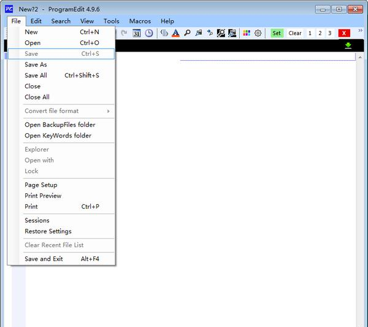The image size is (368, 327).
Task: Click the Clear bookmark button
Action: [x=295, y=33]
